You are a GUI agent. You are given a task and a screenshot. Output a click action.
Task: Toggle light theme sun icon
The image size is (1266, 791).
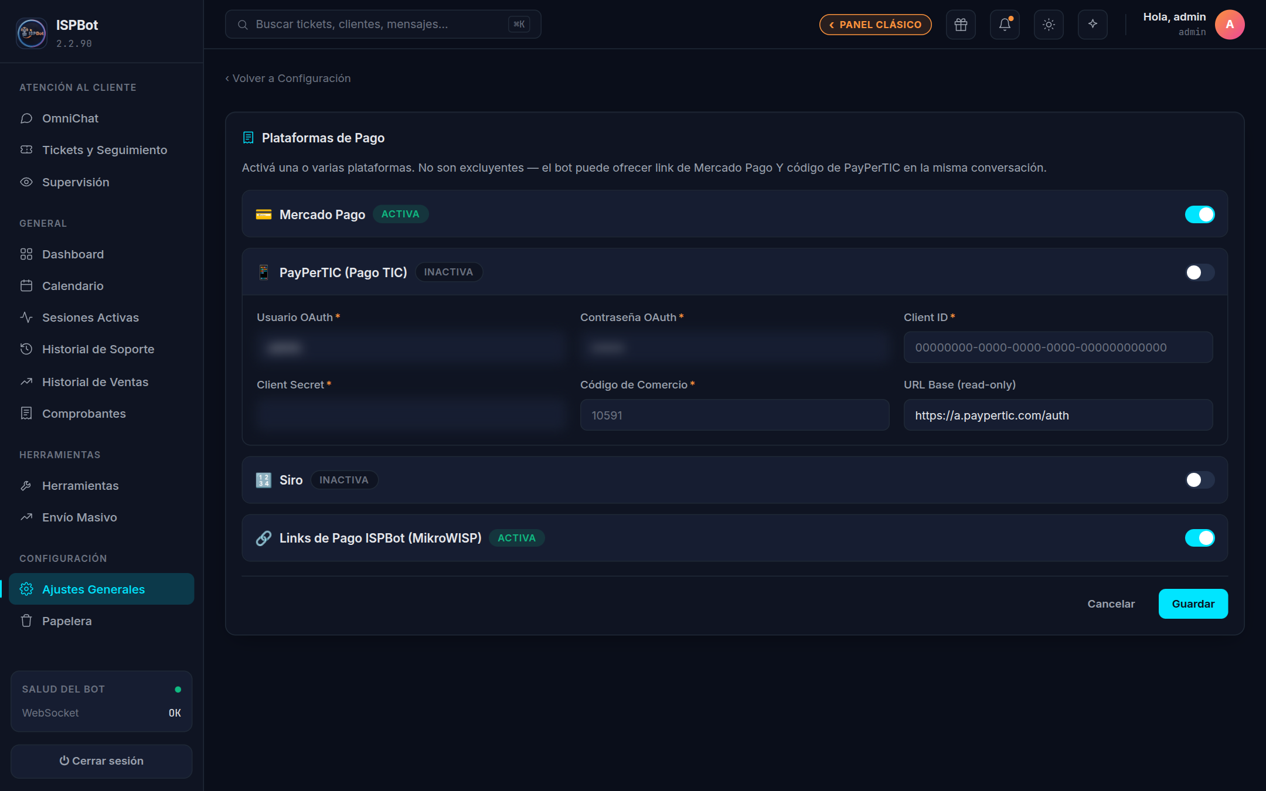click(1049, 25)
